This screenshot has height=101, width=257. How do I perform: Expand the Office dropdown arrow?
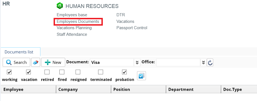coord(203,62)
